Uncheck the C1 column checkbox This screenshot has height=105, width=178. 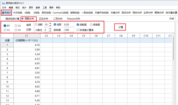click(x=5, y=26)
